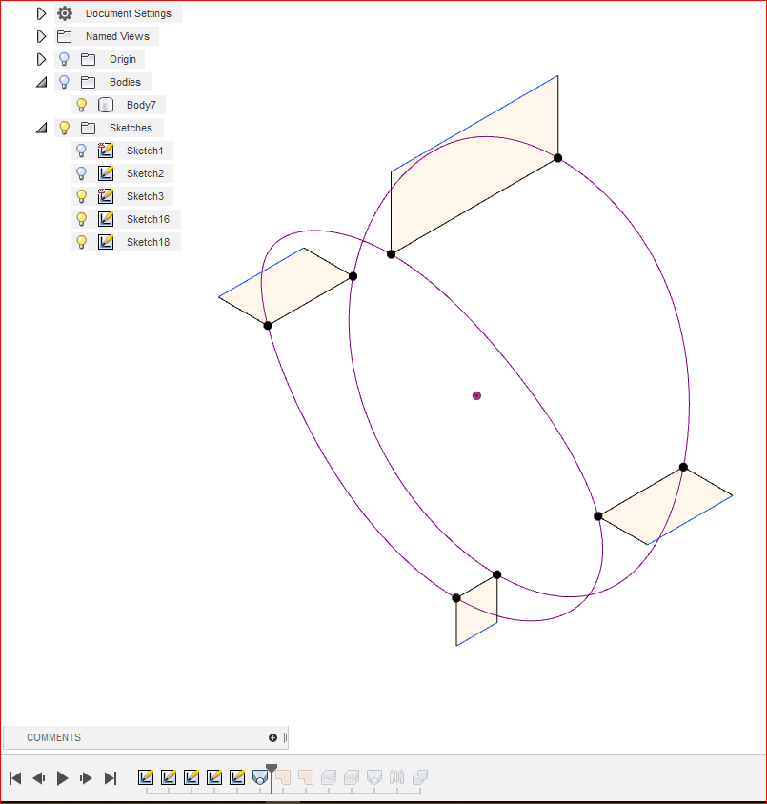
Task: Select the second greyed split body feature
Action: click(352, 777)
